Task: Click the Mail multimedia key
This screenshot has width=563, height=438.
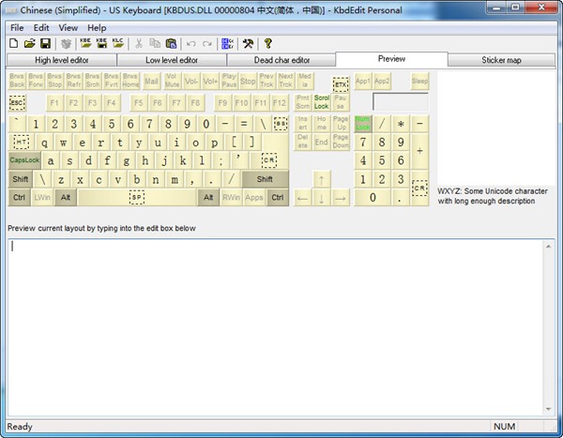Action: (151, 82)
